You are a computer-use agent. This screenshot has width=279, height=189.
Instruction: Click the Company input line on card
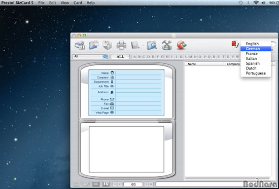138,78
